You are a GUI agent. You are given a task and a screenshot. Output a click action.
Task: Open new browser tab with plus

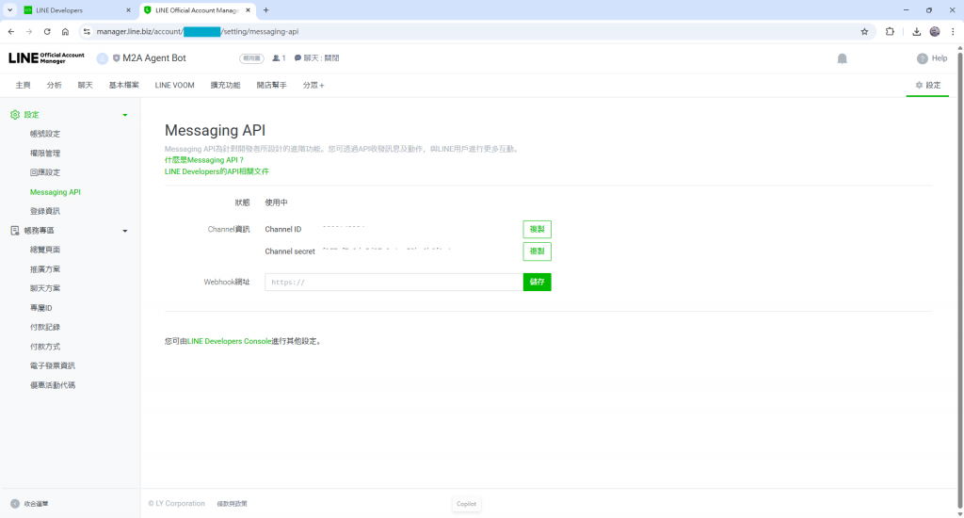(266, 9)
